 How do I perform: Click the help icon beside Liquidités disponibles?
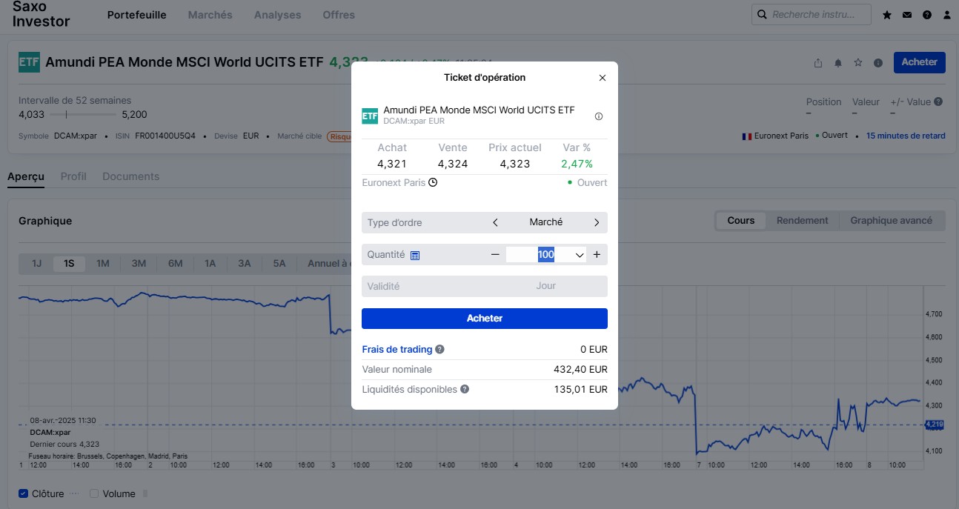[465, 389]
